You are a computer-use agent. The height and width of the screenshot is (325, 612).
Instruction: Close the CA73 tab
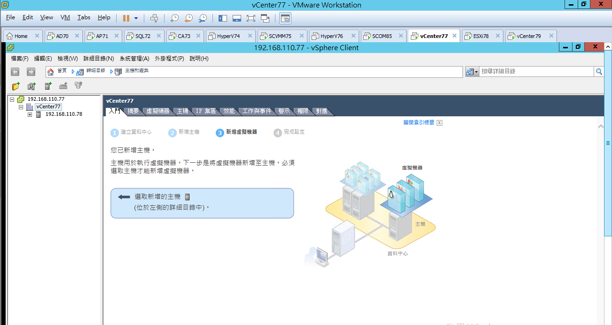pyautogui.click(x=199, y=36)
